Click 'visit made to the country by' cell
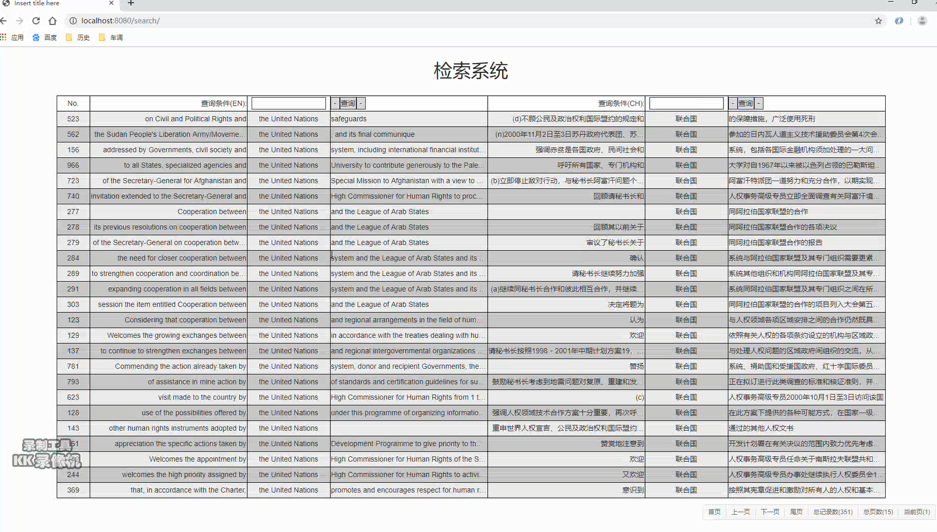This screenshot has height=532, width=937. coord(169,397)
